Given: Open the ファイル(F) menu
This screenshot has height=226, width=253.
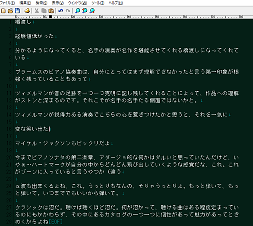Looking at the screenshot, I should [7, 3].
